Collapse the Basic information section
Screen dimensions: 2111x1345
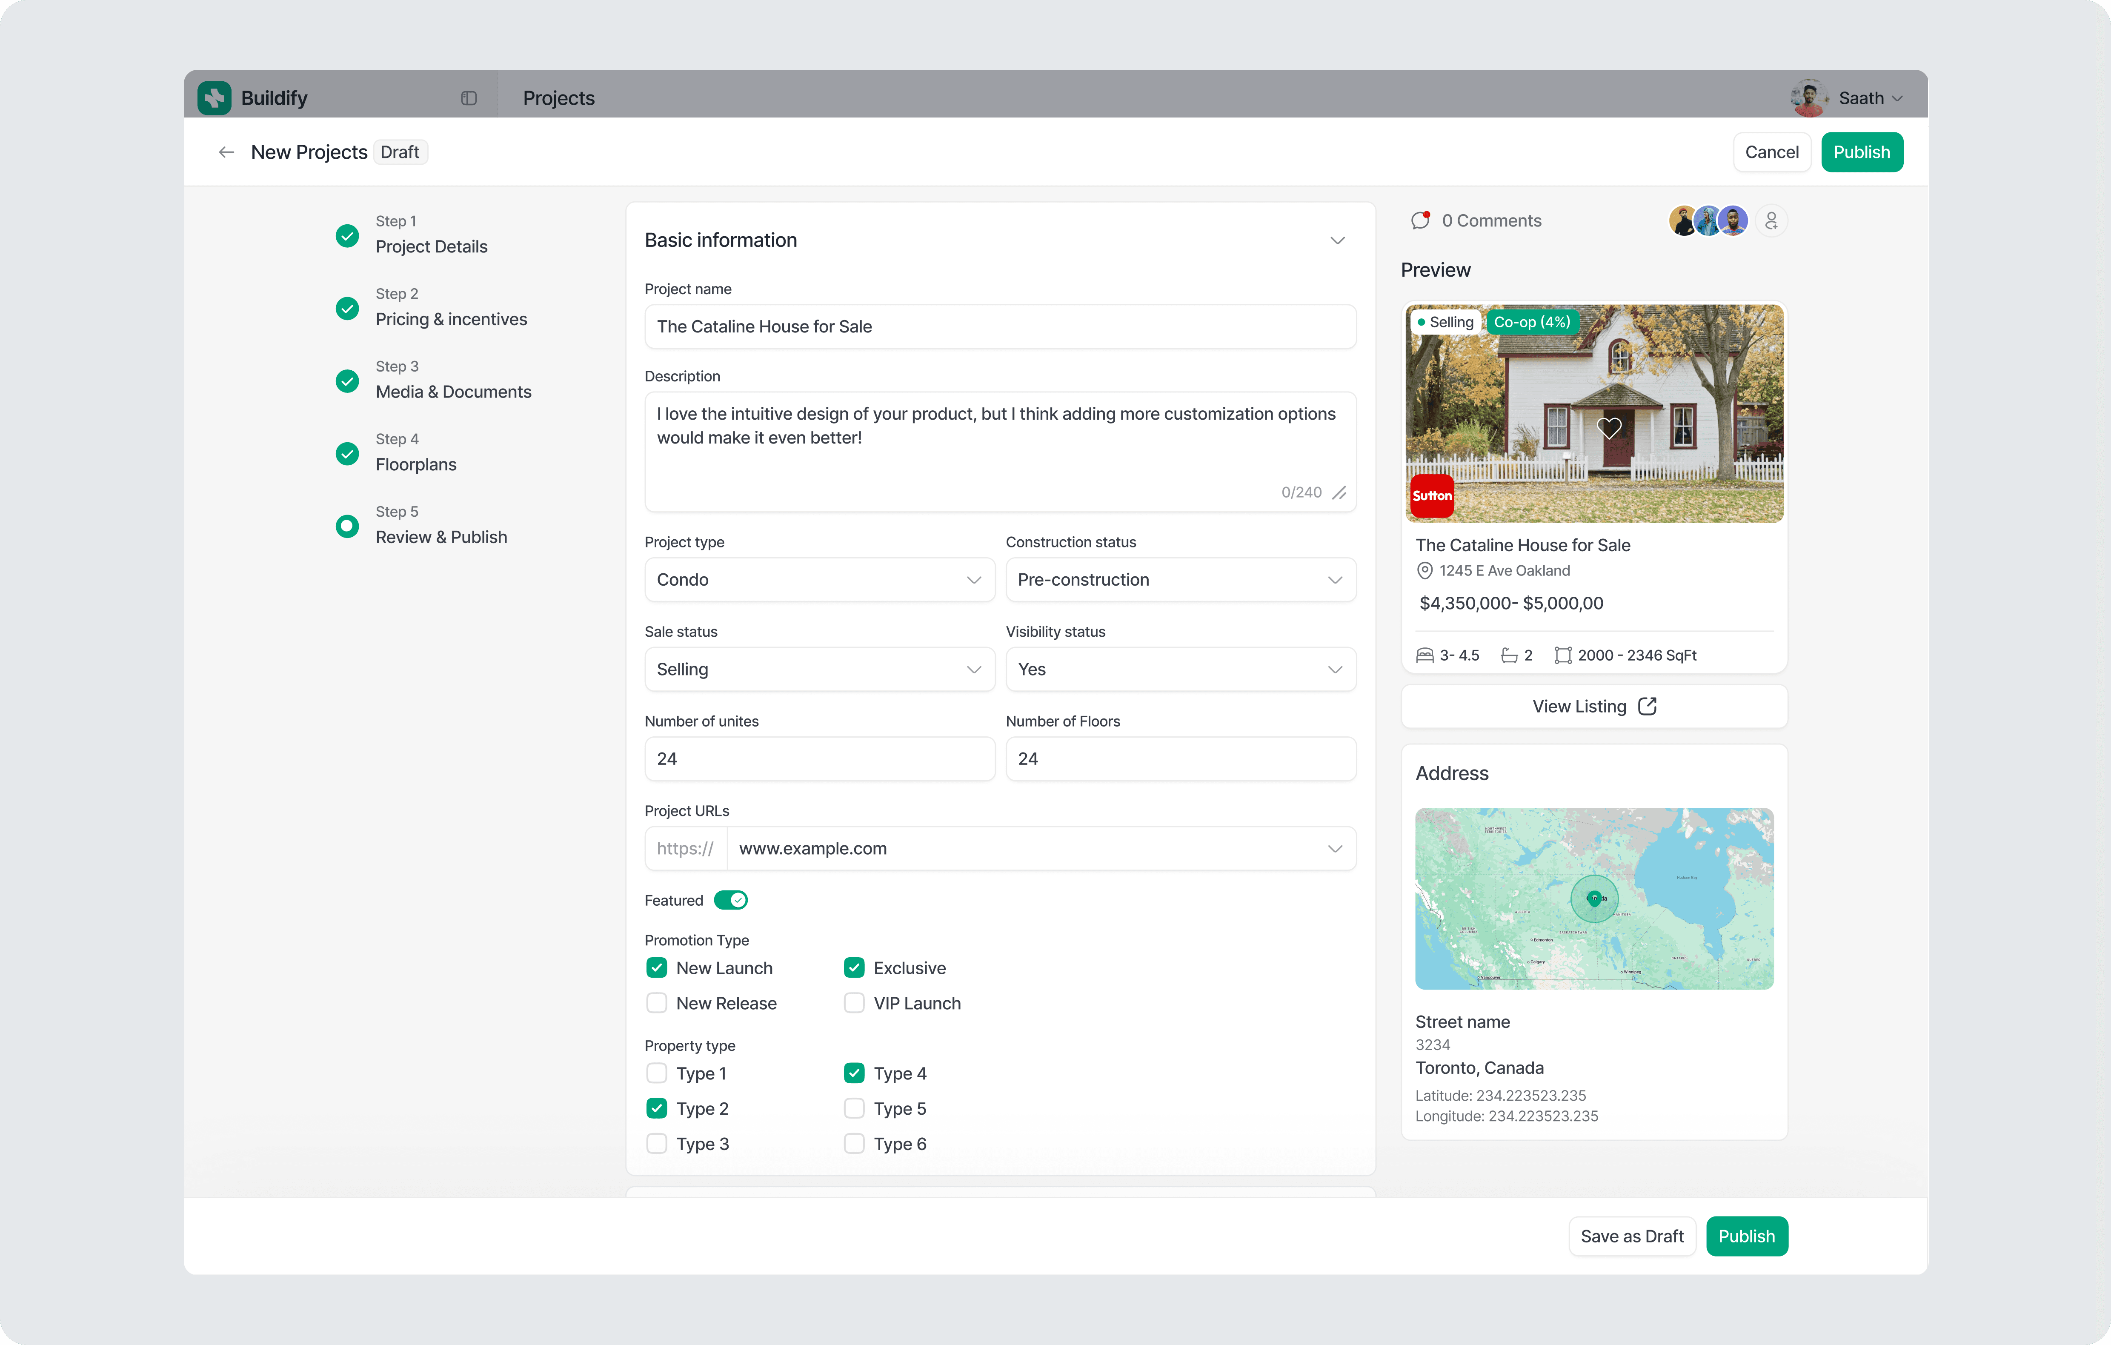tap(1337, 239)
